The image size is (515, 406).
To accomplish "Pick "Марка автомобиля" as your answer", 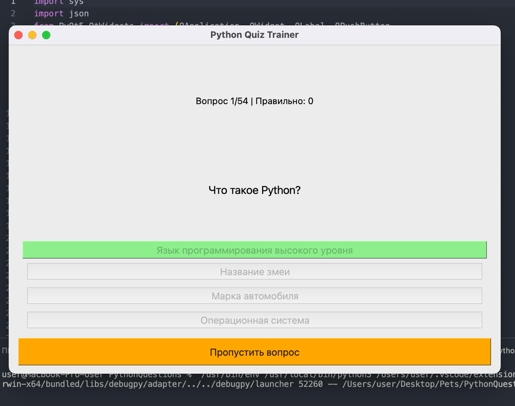I will [254, 295].
